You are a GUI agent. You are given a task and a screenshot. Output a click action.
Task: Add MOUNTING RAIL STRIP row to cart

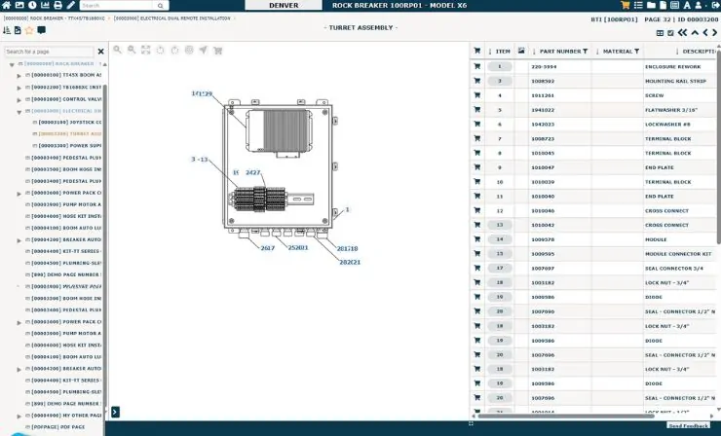[476, 81]
